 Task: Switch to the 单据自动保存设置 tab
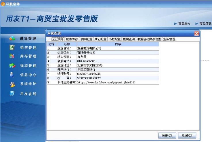(x=149, y=39)
